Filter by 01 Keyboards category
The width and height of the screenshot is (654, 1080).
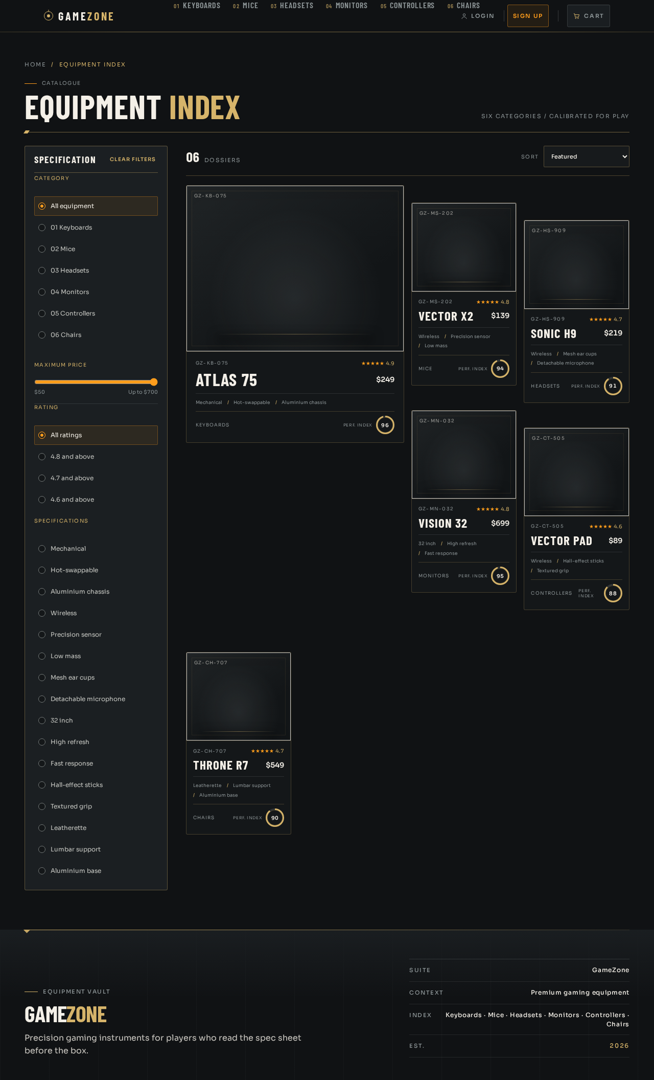(96, 228)
